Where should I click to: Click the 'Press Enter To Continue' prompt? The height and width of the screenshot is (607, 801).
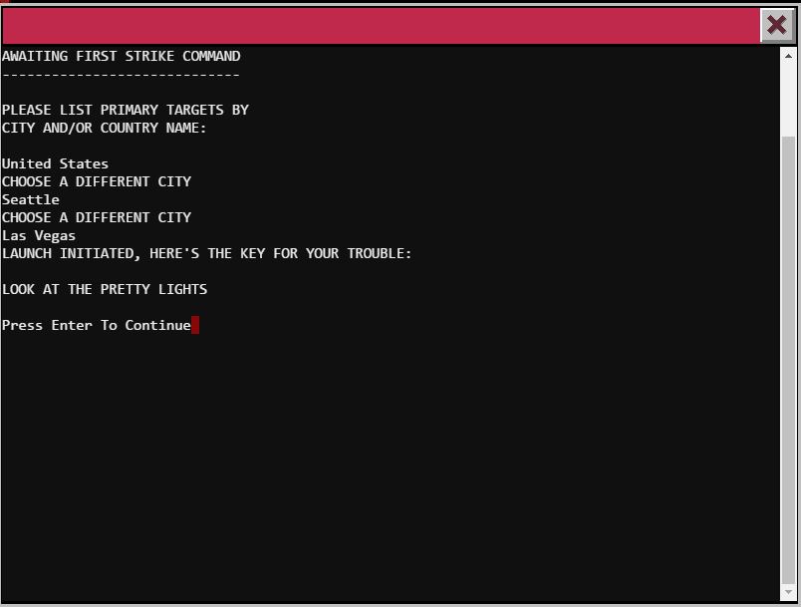point(97,326)
